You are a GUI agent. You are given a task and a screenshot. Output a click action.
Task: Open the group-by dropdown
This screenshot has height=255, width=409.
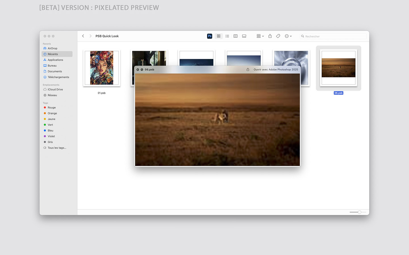click(260, 36)
